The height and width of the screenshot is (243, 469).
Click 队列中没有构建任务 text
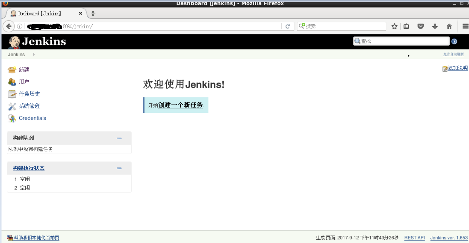31,149
